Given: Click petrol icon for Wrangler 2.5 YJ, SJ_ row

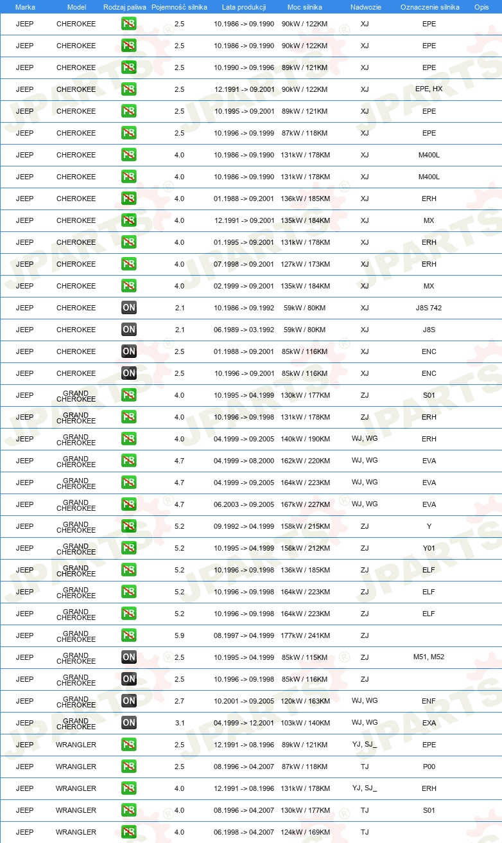Looking at the screenshot, I should tap(128, 745).
